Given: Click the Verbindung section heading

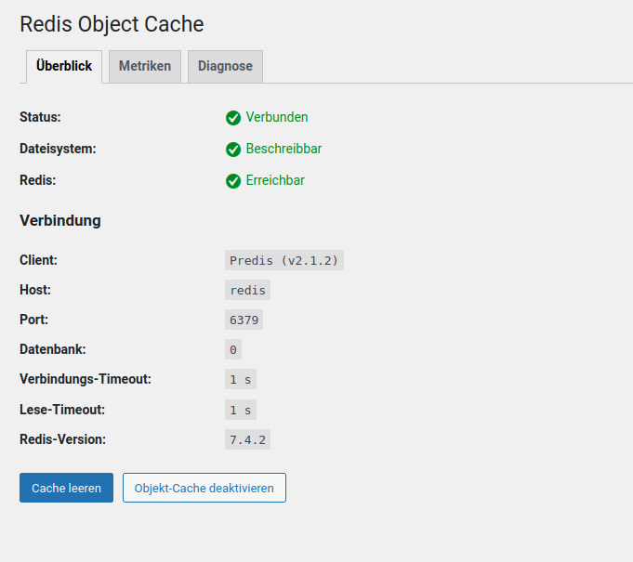Looking at the screenshot, I should point(60,221).
